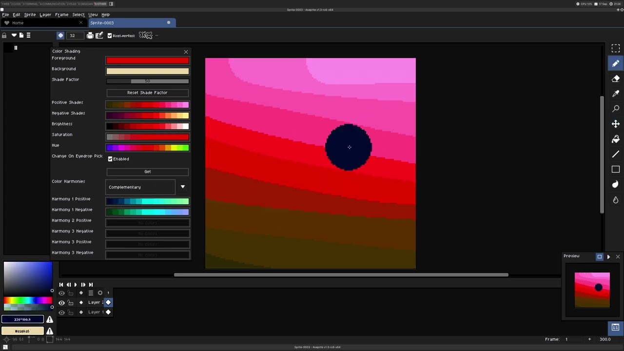Open the Edit menu

point(16,15)
